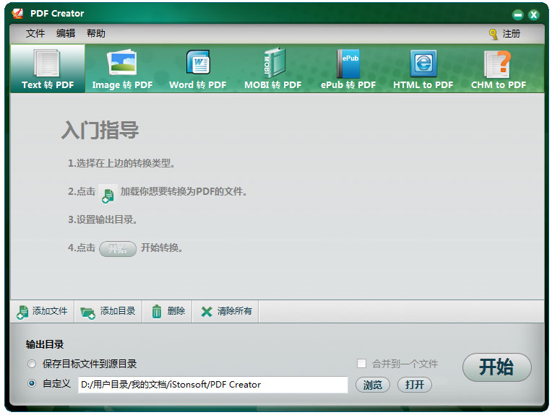Select 保存目标文件到源目录 radio option
This screenshot has width=552, height=415.
(x=31, y=364)
